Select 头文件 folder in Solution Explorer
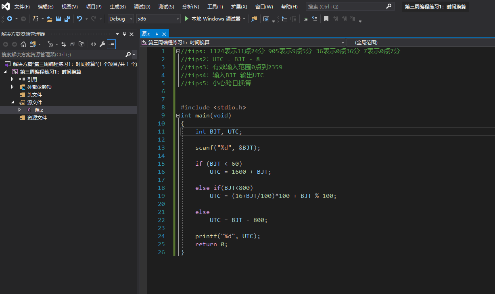The height and width of the screenshot is (294, 495). 35,95
